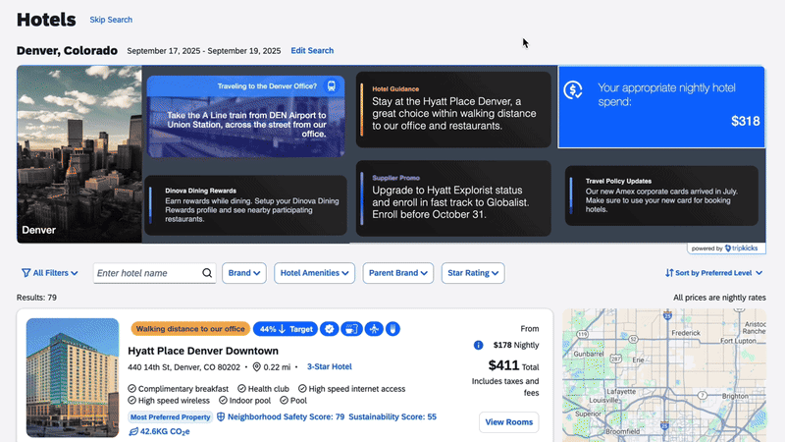The image size is (785, 442).
Task: Click the train icon on Denver Office card
Action: [x=332, y=86]
